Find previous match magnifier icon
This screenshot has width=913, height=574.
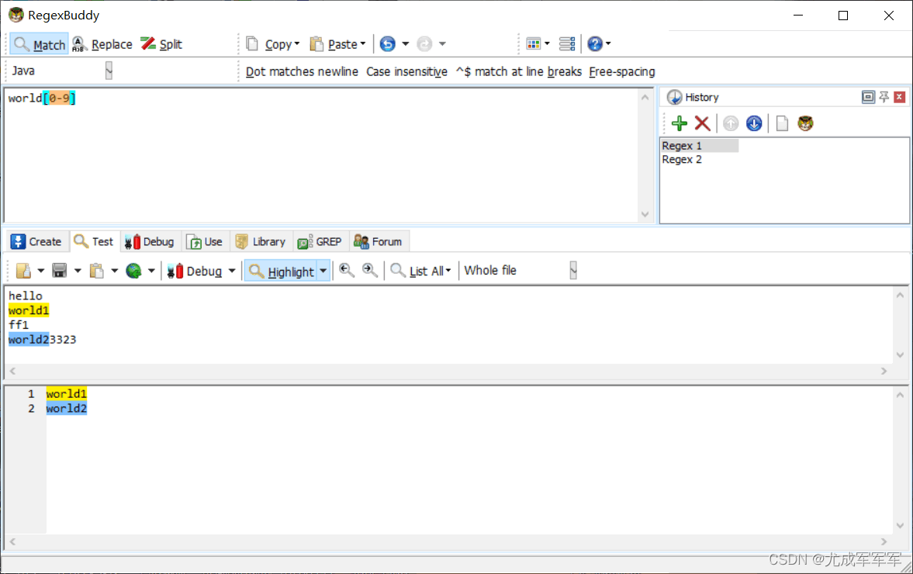click(347, 270)
